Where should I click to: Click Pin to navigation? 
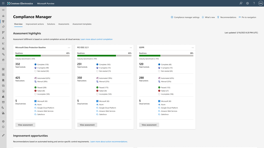tap(247, 17)
